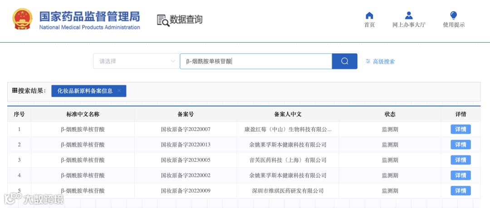490x208 pixels.
Task: Click the β-烟酰胺单核苷酸 name in row 3
Action: pyautogui.click(x=83, y=160)
